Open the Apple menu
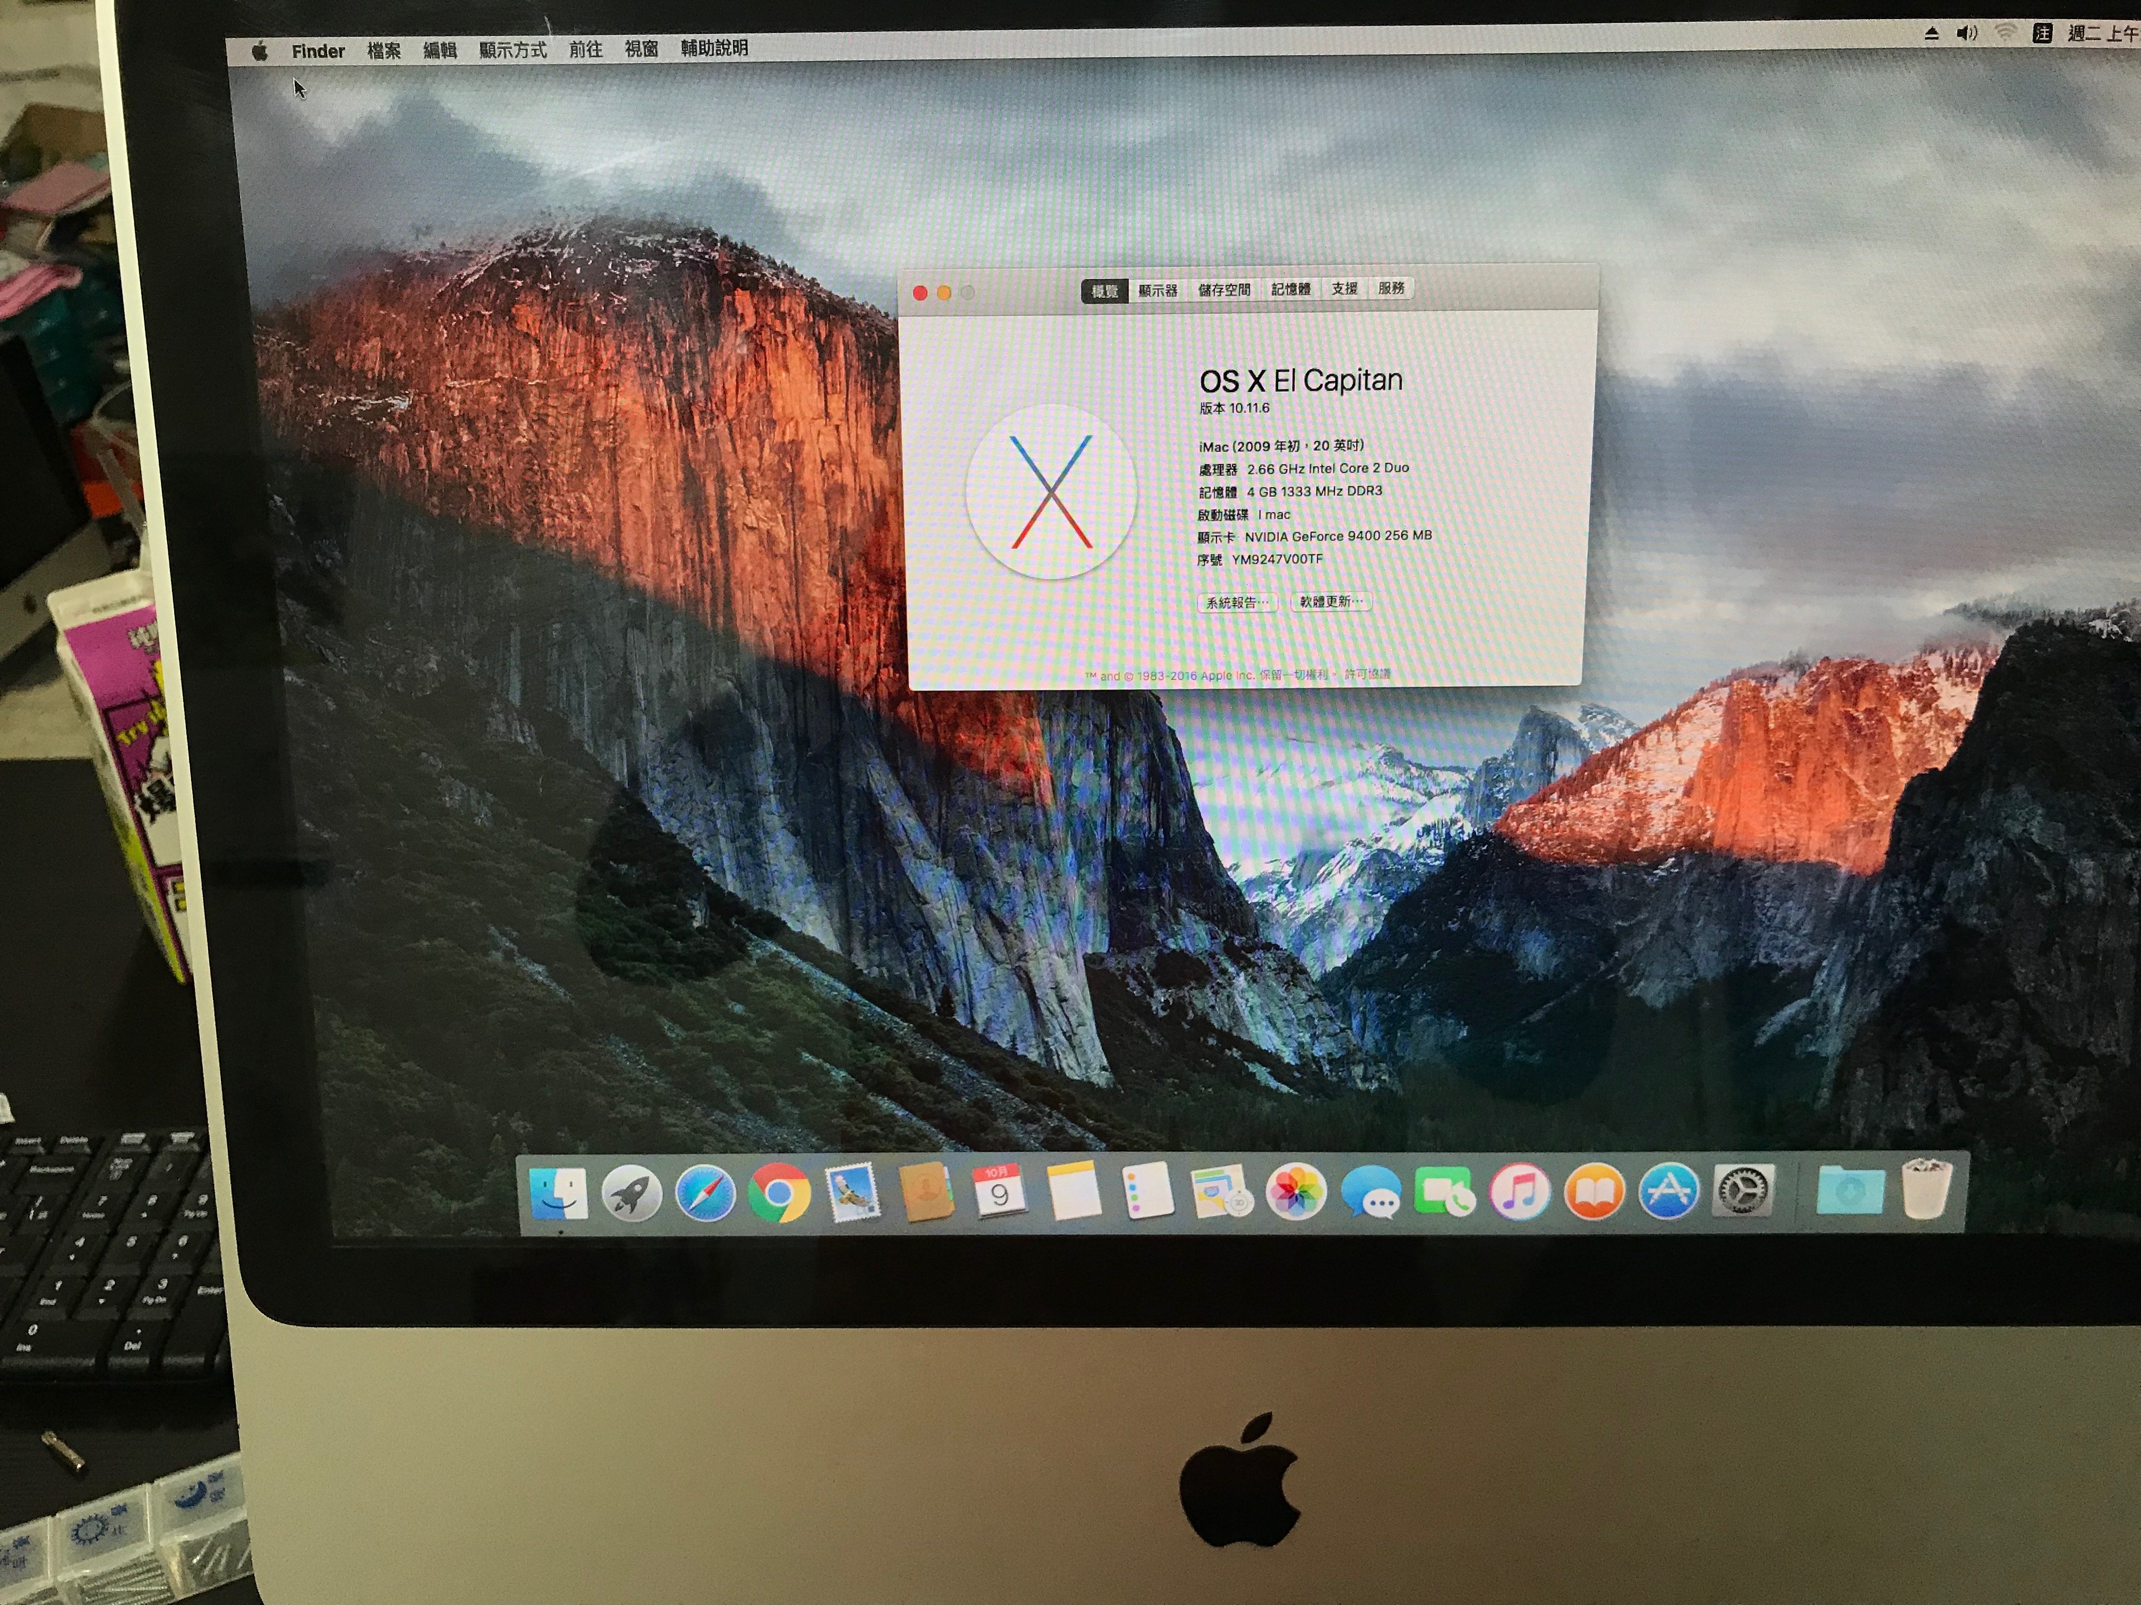Screen dimensions: 2141x1605 (260, 51)
